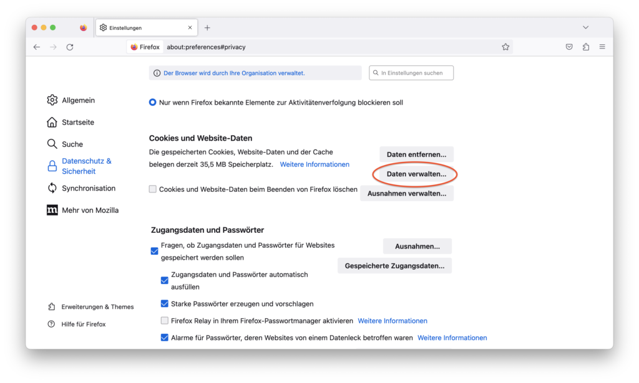The image size is (639, 383).
Task: Click the back navigation arrow
Action: [x=37, y=47]
